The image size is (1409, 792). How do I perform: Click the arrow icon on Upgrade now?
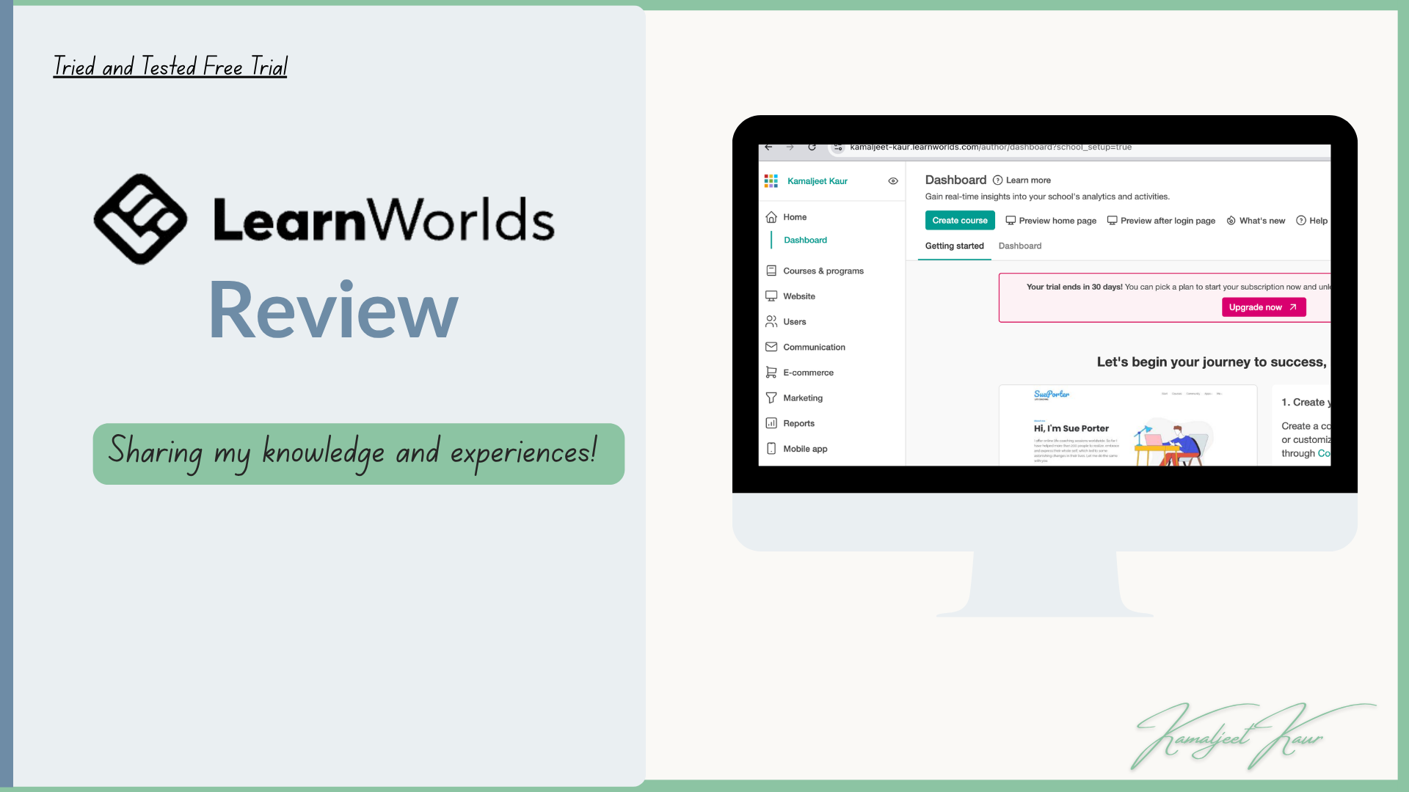coord(1292,307)
